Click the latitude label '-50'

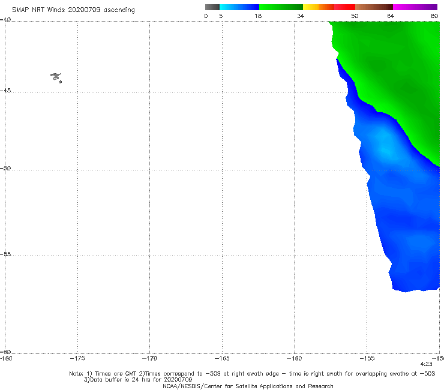[x=5, y=168]
